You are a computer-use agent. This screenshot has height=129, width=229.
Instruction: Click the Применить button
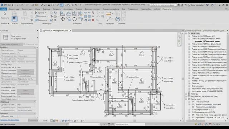pos(33,120)
